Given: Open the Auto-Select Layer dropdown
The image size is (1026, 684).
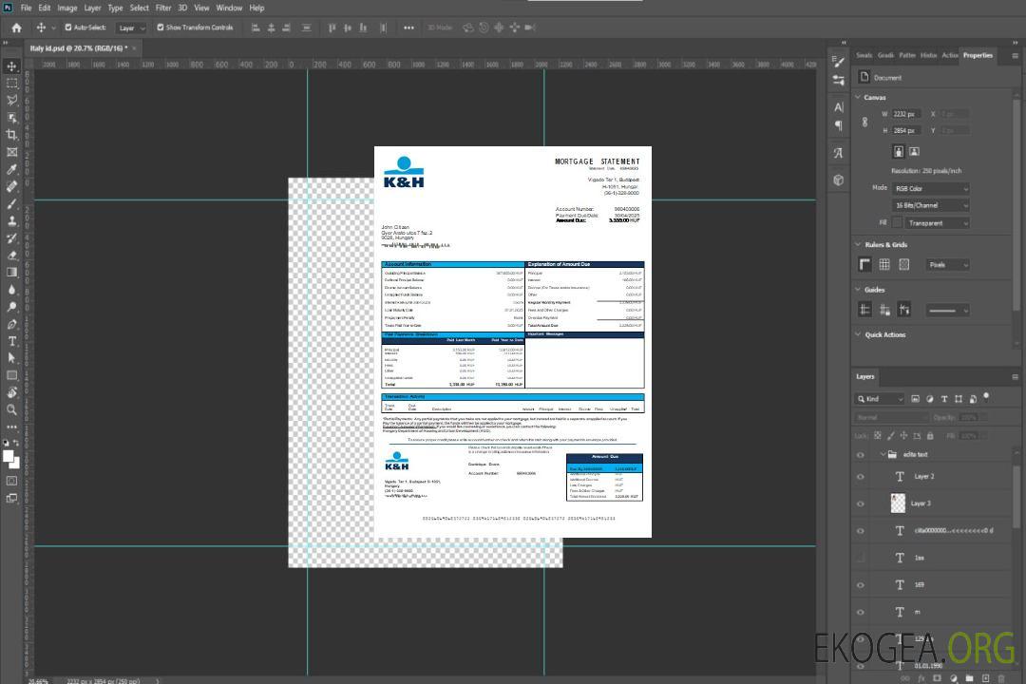Looking at the screenshot, I should click(131, 28).
